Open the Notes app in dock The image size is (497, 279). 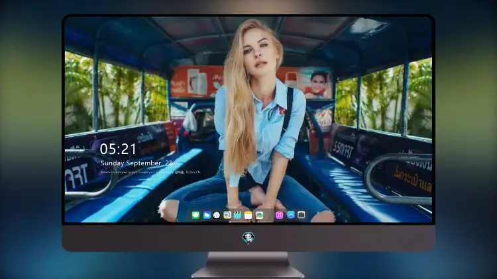tap(248, 215)
